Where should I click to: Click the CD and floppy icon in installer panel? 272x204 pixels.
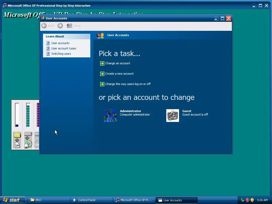tap(28, 144)
